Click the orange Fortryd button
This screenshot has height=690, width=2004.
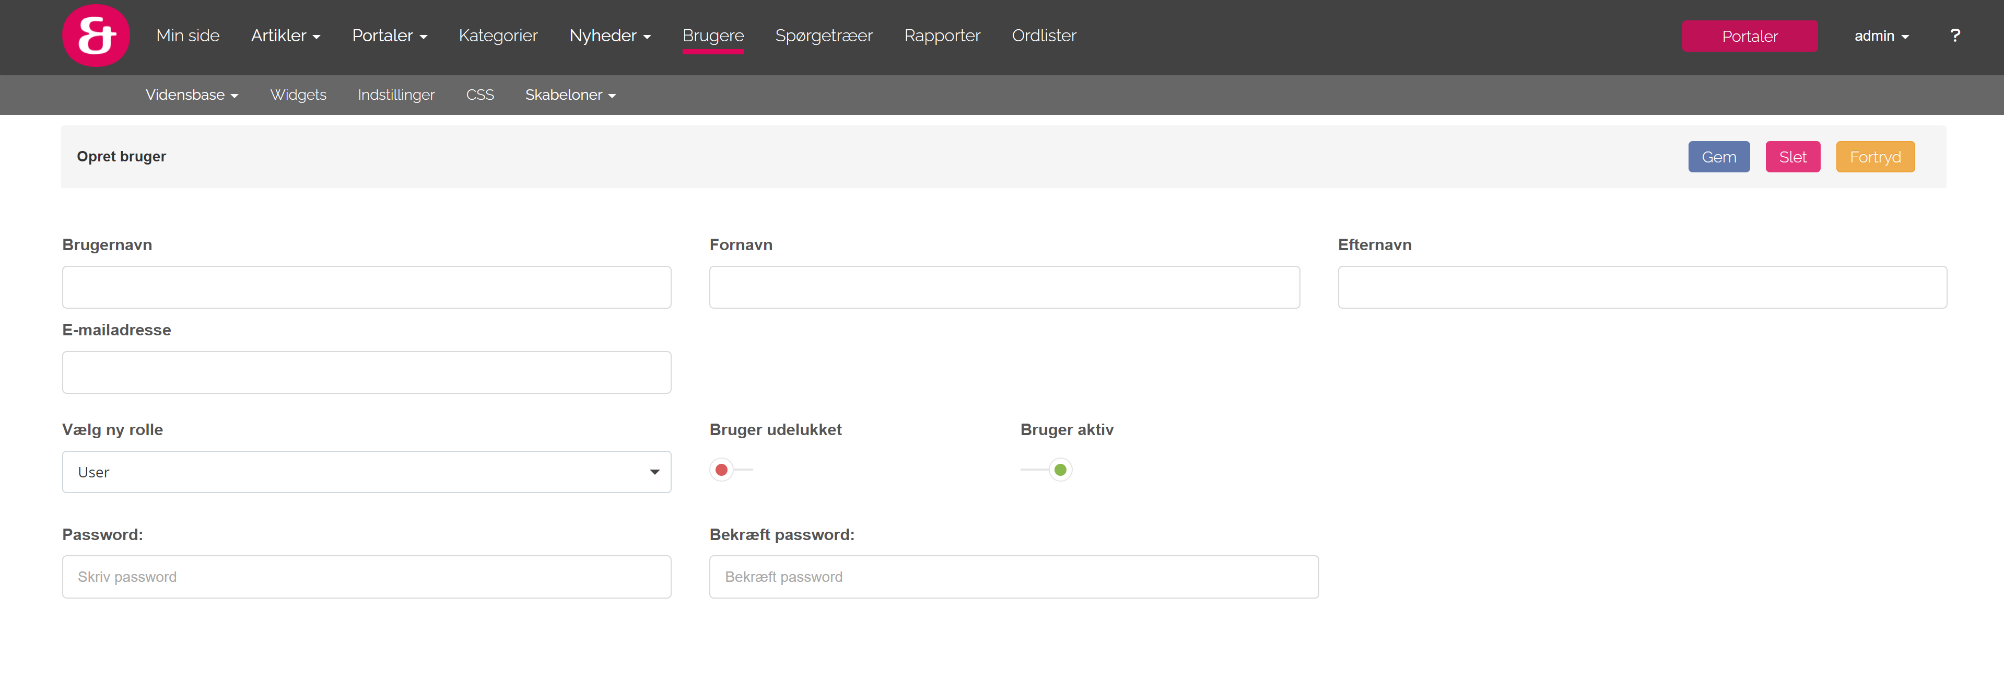point(1874,157)
